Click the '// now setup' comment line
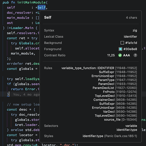The height and width of the screenshot is (146, 146). coord(23,105)
